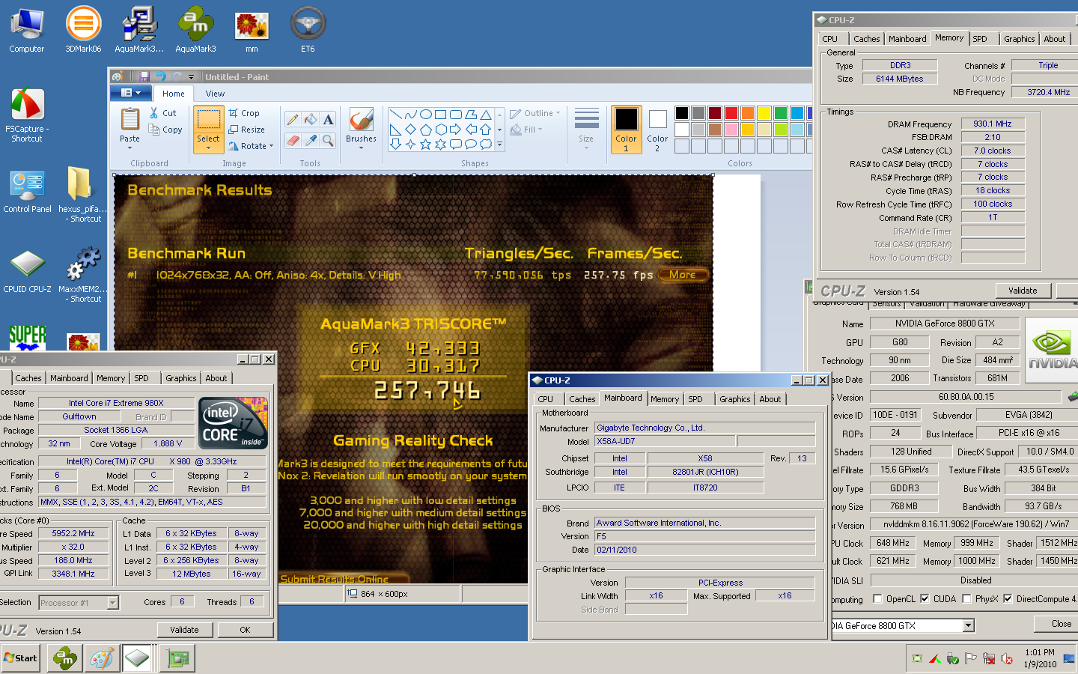The image size is (1078, 674).
Task: Toggle the CUDA checkbox in GPU-Z
Action: (x=925, y=598)
